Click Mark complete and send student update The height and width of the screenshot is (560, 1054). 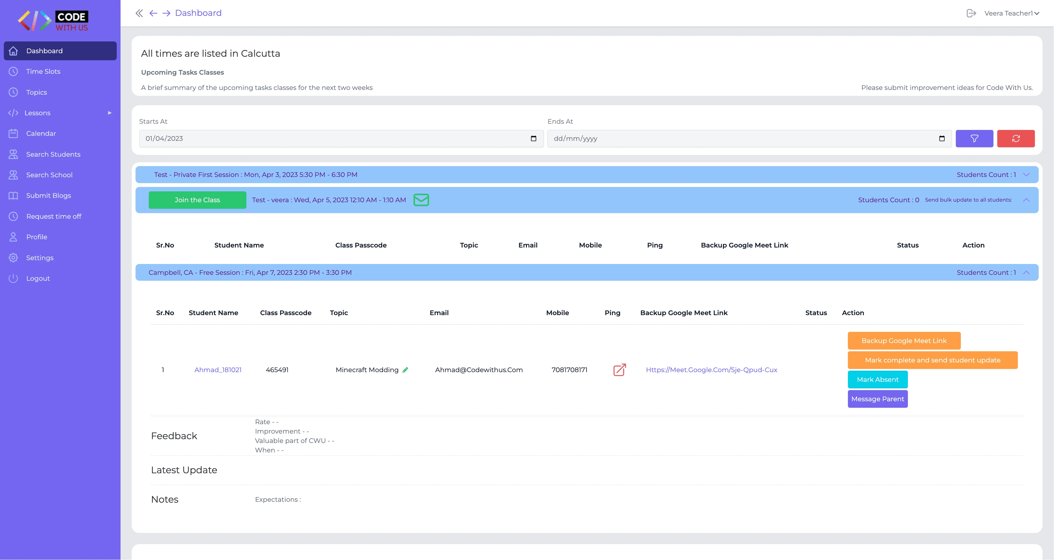[933, 360]
